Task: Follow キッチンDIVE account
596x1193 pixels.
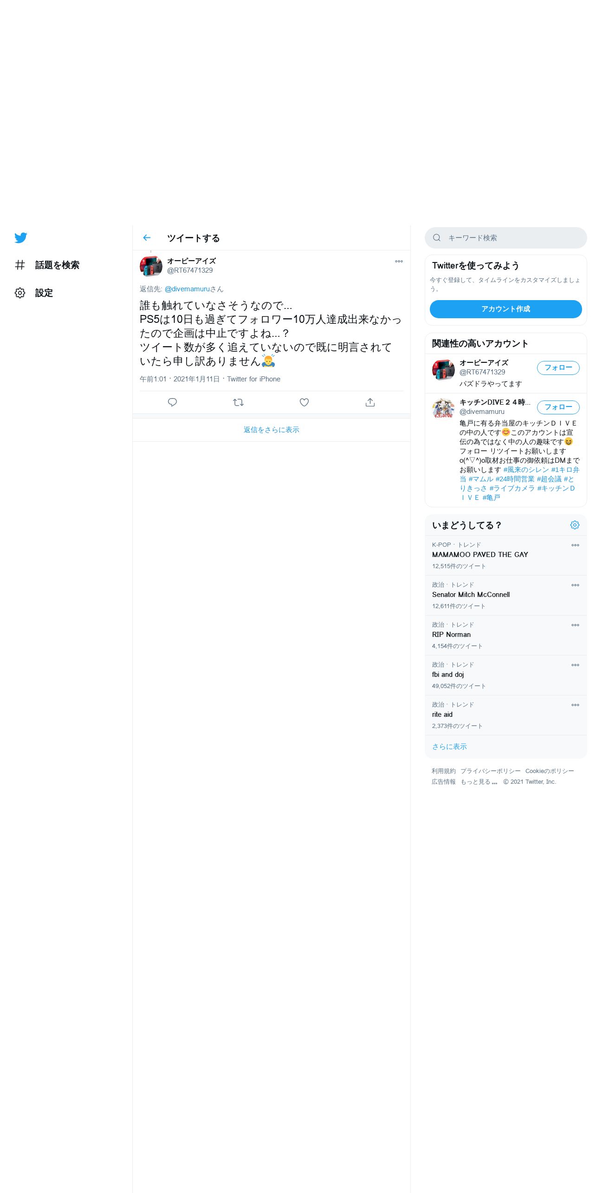Action: [558, 407]
